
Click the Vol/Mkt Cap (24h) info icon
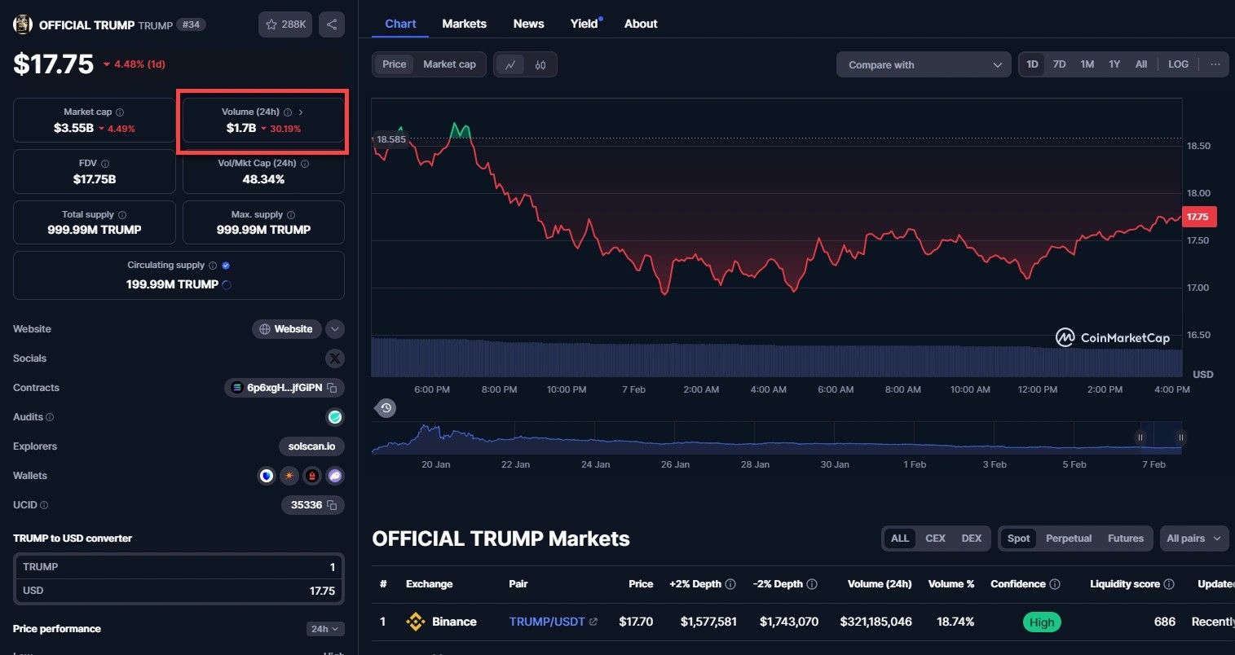305,164
